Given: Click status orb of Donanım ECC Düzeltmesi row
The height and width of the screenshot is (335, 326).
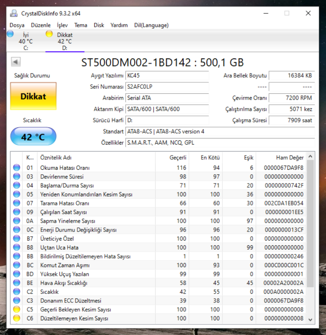Looking at the screenshot, I should click(x=17, y=301).
